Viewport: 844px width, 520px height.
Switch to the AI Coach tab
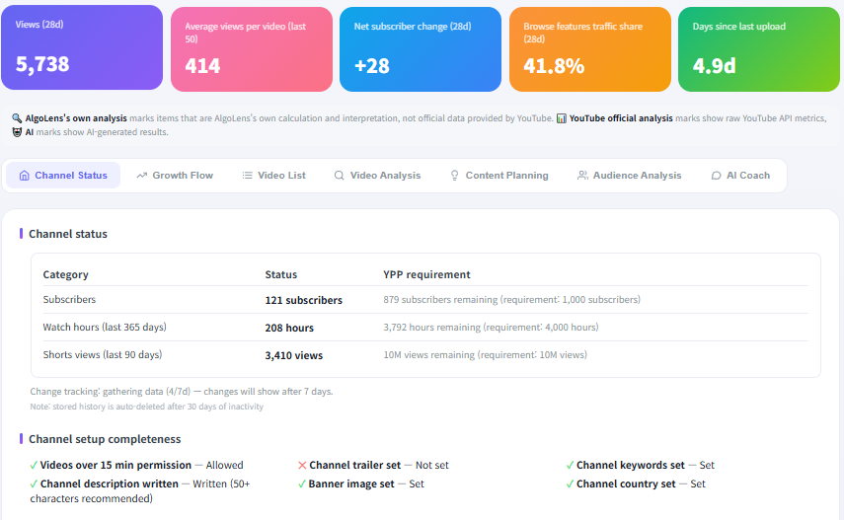point(740,176)
